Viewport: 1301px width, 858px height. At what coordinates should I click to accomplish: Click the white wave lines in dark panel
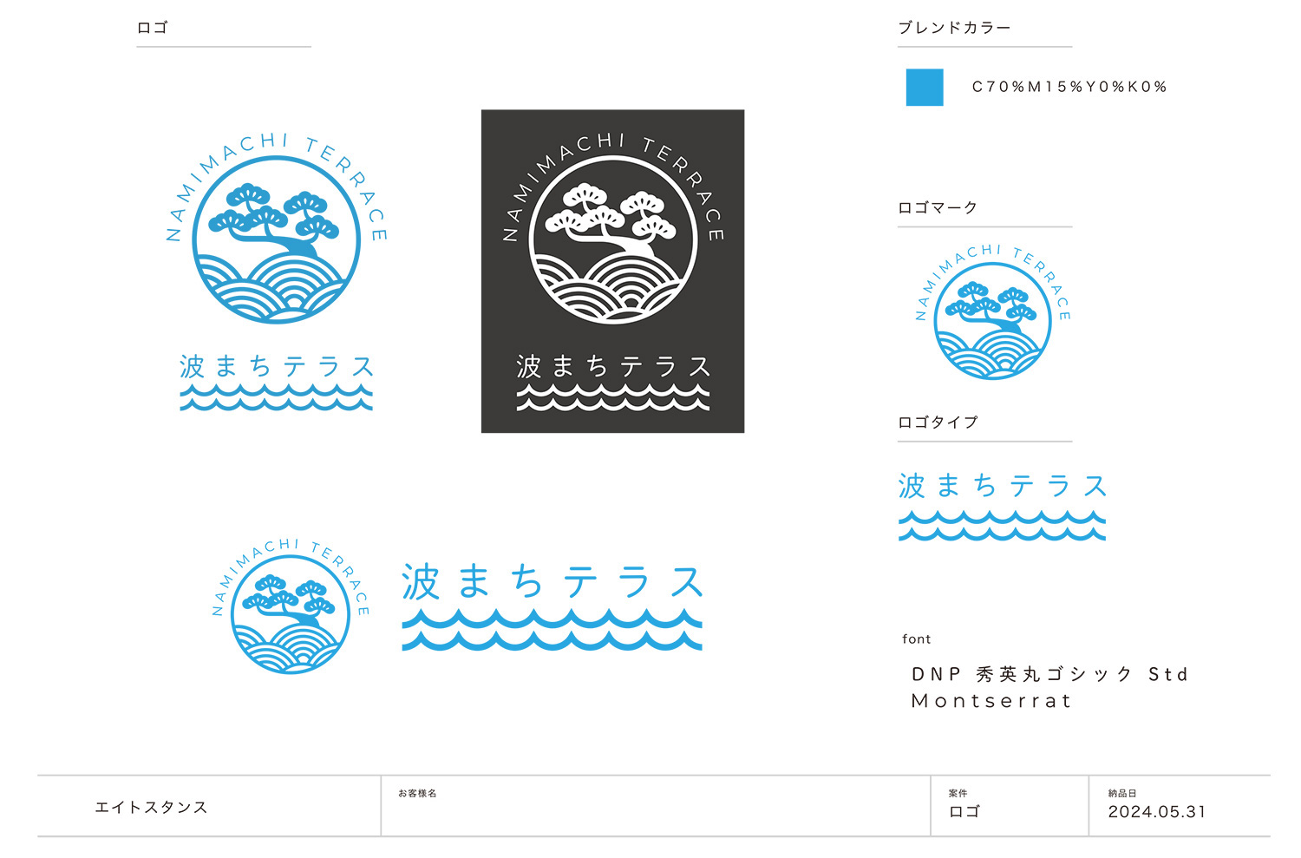(x=612, y=397)
